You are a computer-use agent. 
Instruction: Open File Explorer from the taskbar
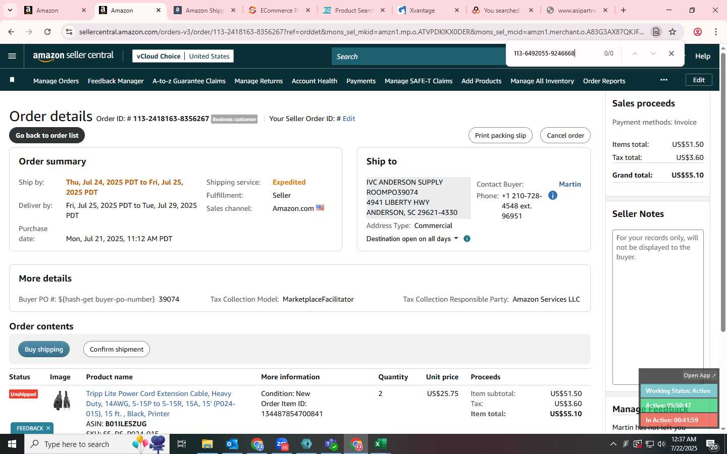pos(207,444)
